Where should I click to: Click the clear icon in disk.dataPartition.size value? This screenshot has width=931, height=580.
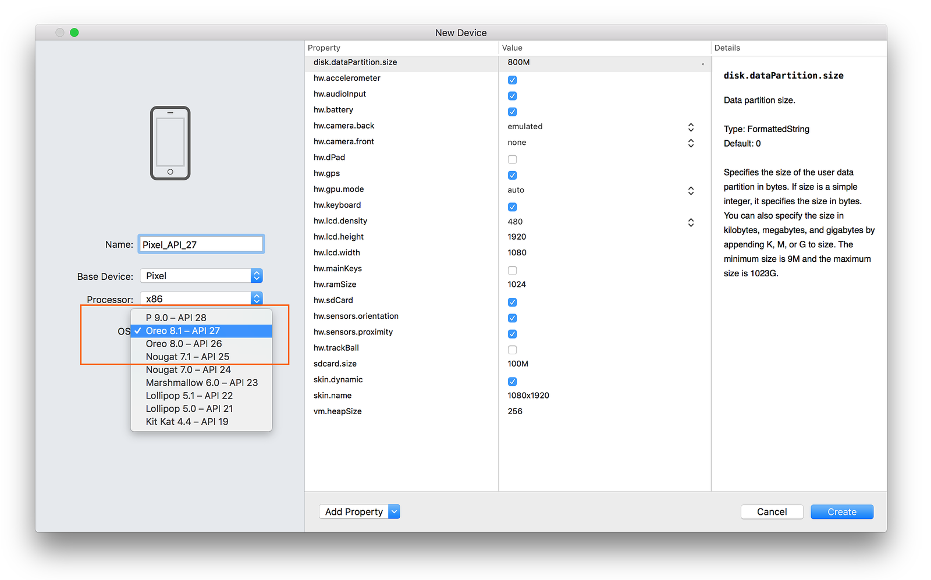(702, 64)
